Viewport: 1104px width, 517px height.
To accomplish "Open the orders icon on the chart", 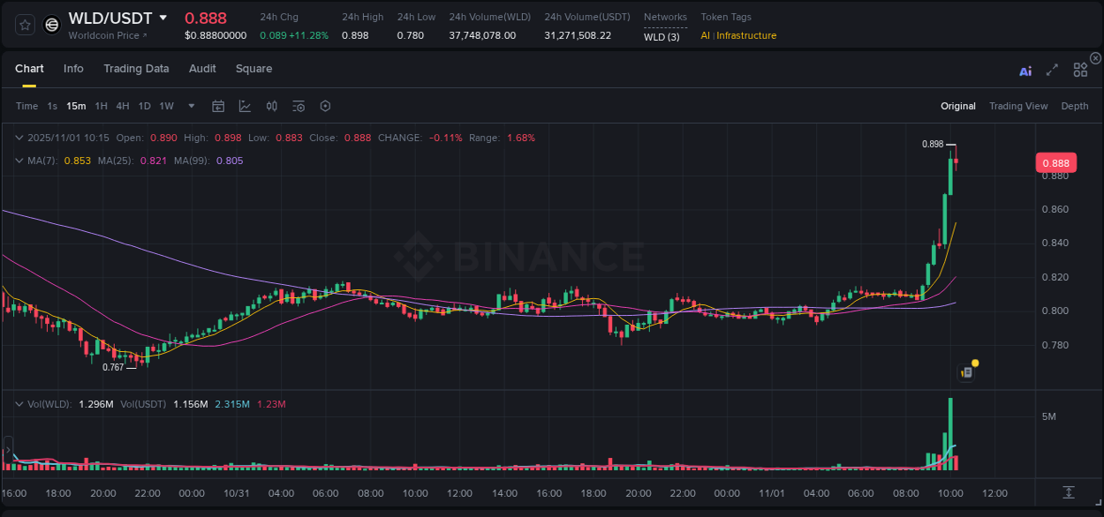I will click(x=964, y=371).
